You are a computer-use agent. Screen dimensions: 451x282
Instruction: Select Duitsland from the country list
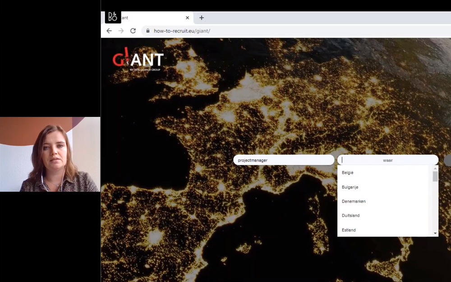[x=350, y=216]
